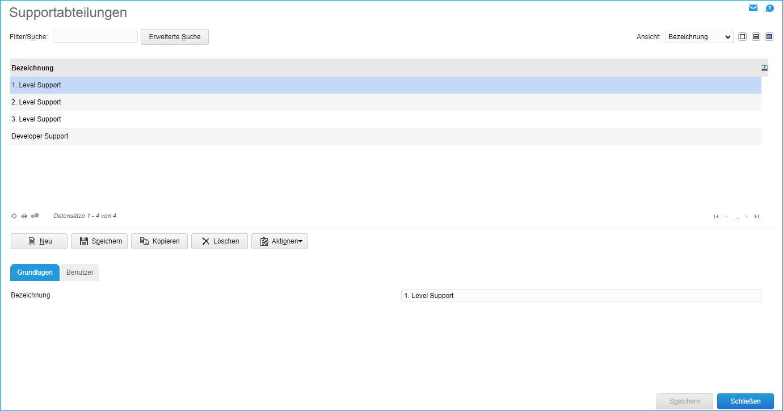The image size is (783, 411).
Task: Sort by the Bezeichnung column header
Action: tap(32, 68)
